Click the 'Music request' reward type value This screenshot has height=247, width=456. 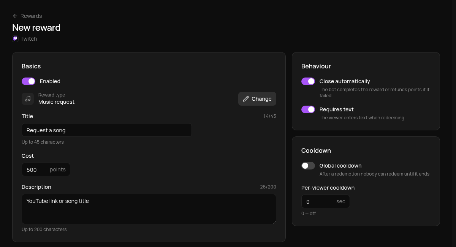coord(56,102)
